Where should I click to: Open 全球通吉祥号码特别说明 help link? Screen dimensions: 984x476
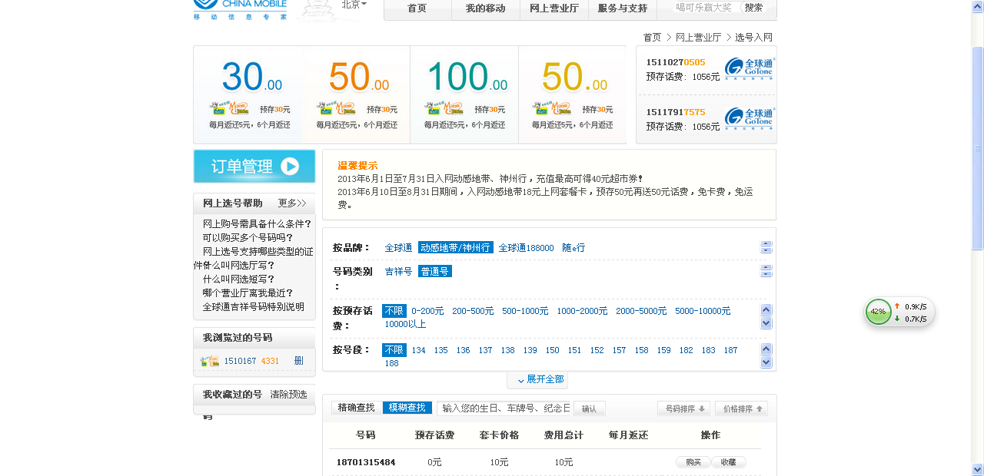tap(254, 307)
